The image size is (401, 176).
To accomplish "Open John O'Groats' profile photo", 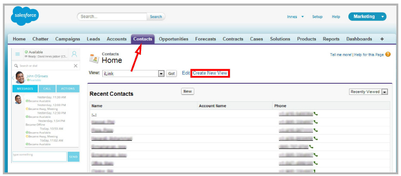I will tap(20, 77).
